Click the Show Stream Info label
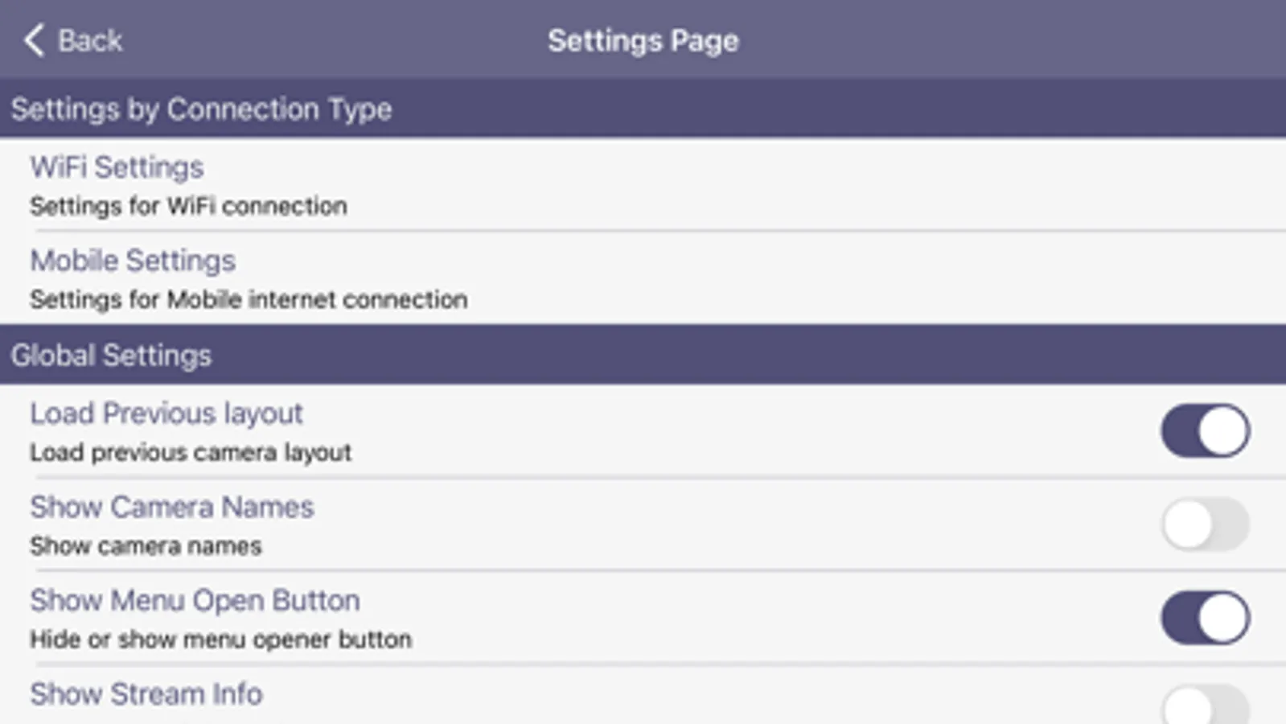Image resolution: width=1286 pixels, height=724 pixels. click(146, 693)
